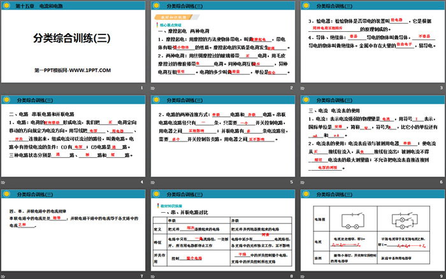Select slide 3 about 验电器 and 导体
This screenshot has height=279, width=446.
point(373,42)
